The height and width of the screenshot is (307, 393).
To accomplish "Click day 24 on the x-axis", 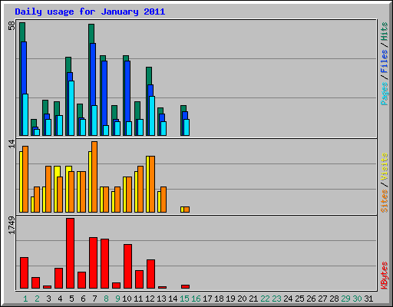I will pos(288,299).
